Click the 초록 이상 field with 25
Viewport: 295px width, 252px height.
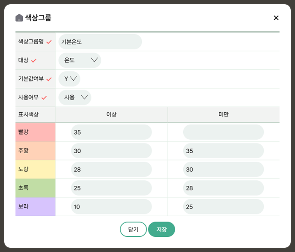pyautogui.click(x=111, y=188)
